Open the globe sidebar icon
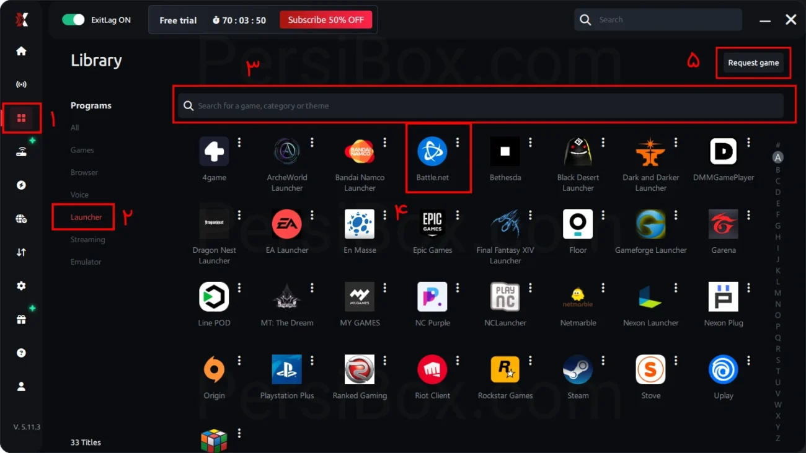The height and width of the screenshot is (453, 806). pos(21,219)
